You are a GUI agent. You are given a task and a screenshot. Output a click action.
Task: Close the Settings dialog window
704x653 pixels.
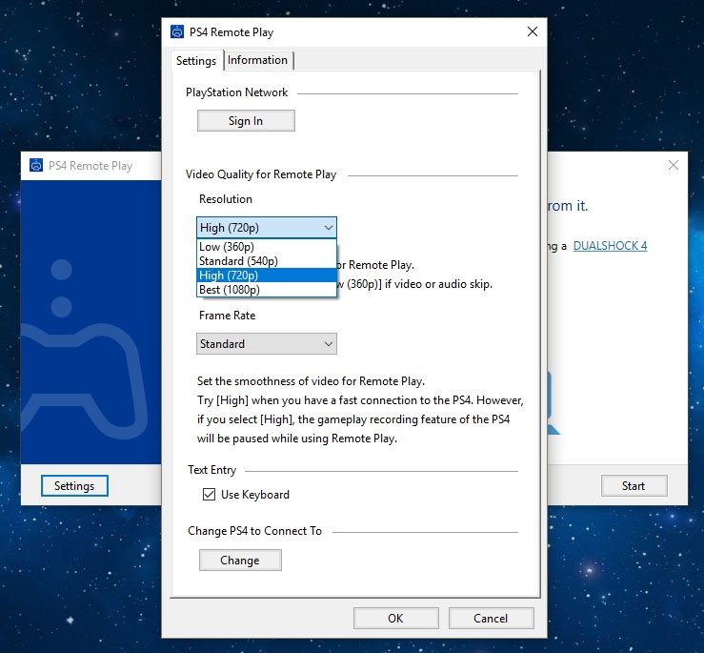coord(532,31)
